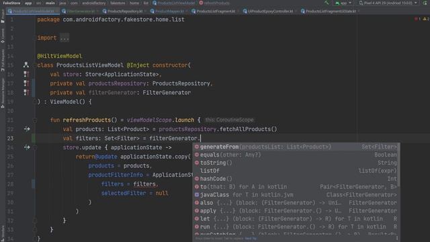This screenshot has width=430, height=242.
Task: Open the Pixel 4 API 29 device dropdown
Action: [388, 3]
